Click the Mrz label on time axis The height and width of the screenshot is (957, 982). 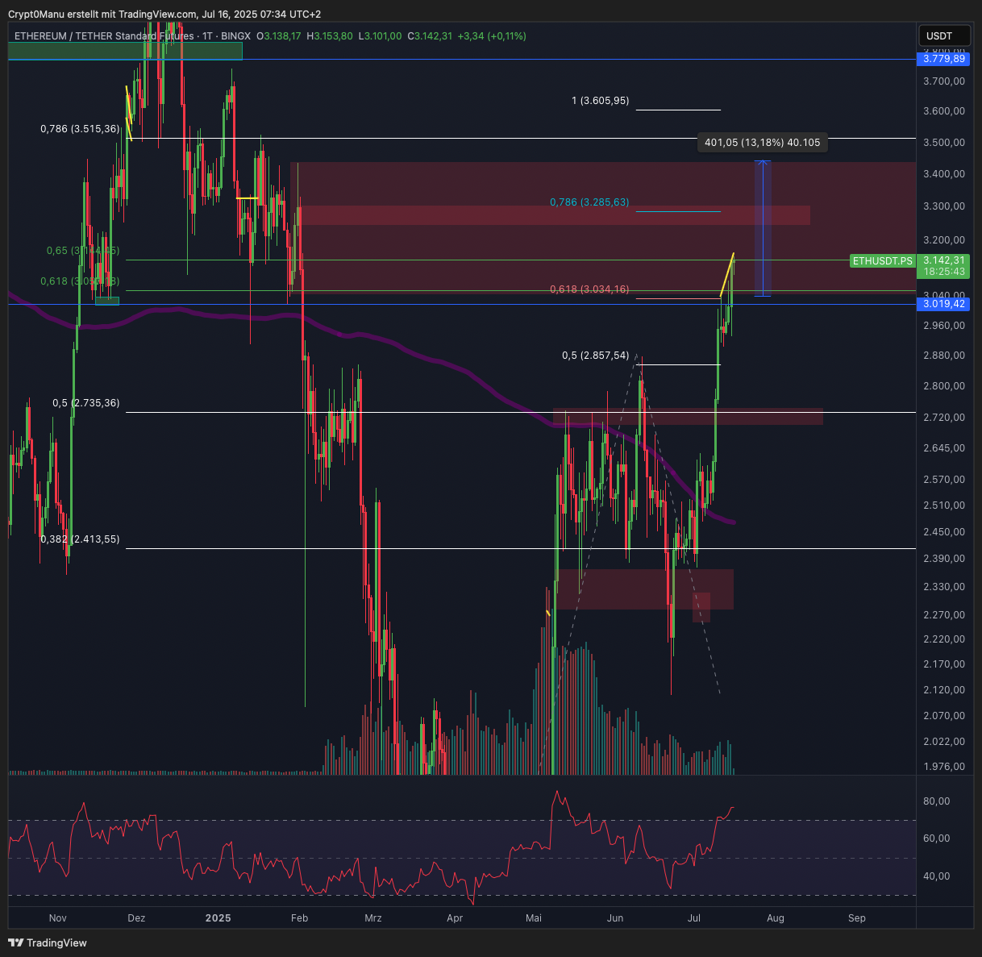pyautogui.click(x=373, y=917)
